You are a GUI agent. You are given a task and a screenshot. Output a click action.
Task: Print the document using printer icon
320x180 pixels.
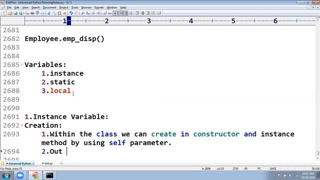[32, 13]
